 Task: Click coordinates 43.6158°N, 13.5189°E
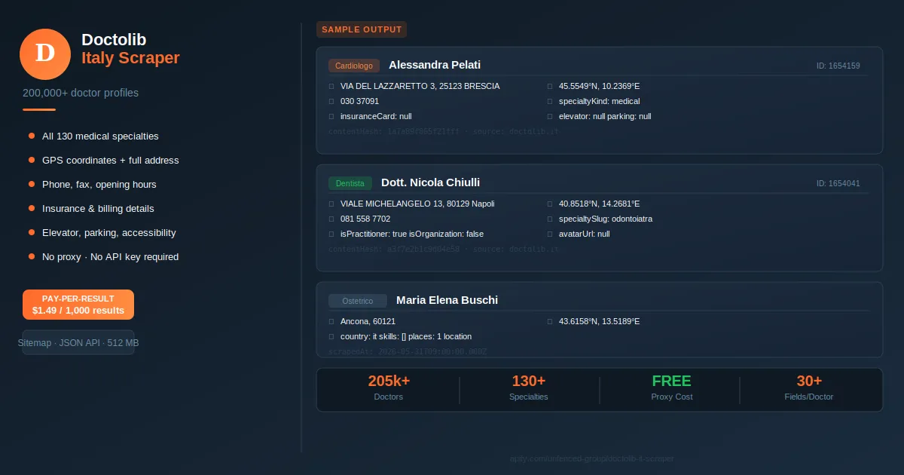pos(599,321)
